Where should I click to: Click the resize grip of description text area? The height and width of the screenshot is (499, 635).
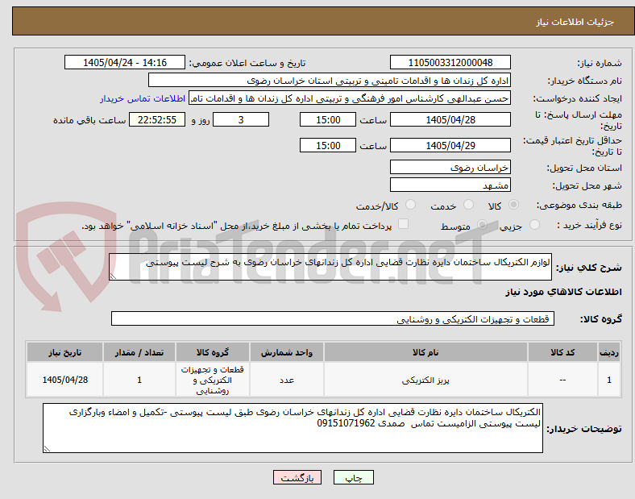point(113,277)
